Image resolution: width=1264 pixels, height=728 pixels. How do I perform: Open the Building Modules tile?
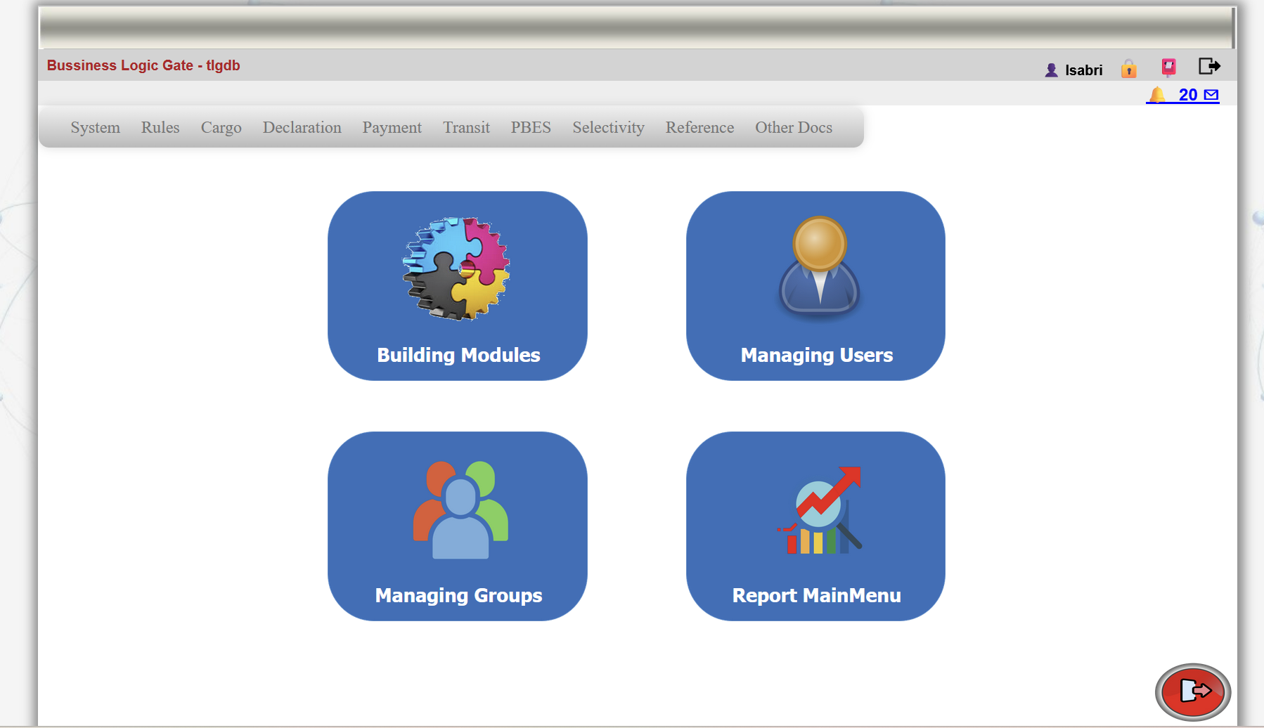click(x=458, y=286)
